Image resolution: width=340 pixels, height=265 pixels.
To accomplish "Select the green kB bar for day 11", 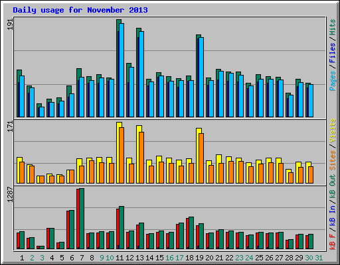I will [x=122, y=228].
